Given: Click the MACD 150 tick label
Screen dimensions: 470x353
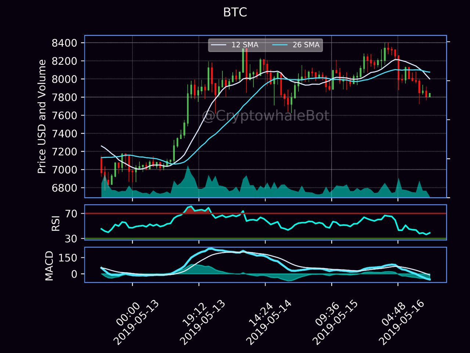Looking at the screenshot, I should click(x=68, y=258).
